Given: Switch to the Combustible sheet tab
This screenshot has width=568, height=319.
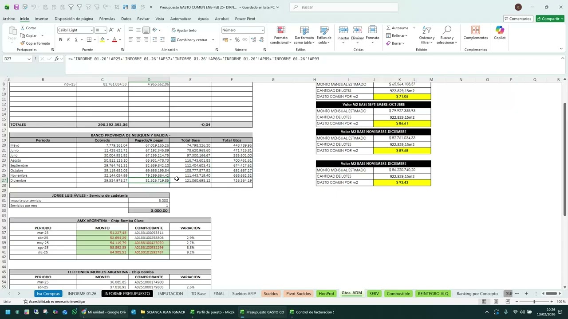Looking at the screenshot, I should click(x=398, y=293).
